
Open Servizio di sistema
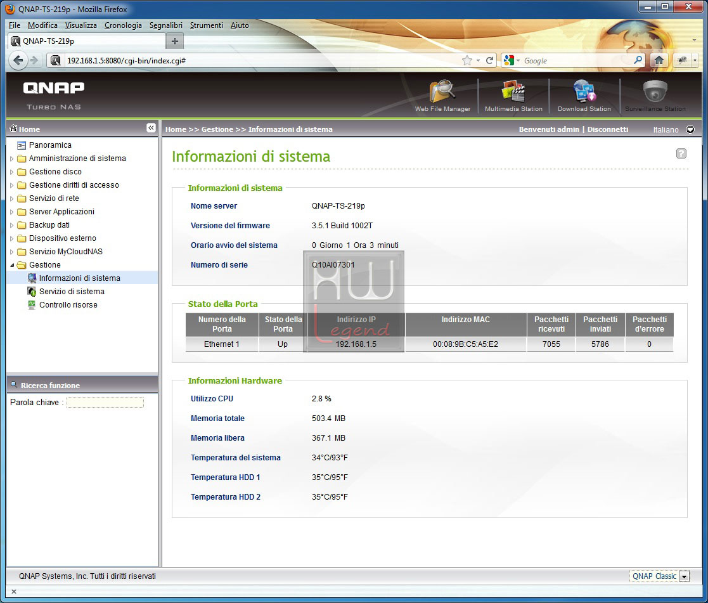coord(72,291)
